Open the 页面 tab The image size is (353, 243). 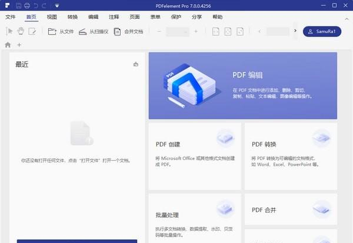[135, 17]
